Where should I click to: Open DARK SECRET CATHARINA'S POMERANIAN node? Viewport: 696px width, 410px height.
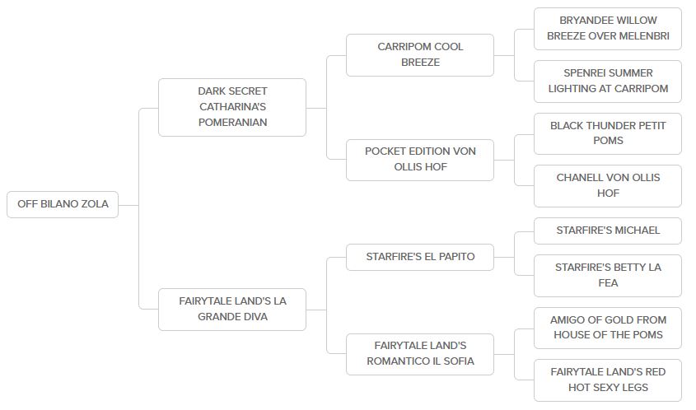click(232, 107)
